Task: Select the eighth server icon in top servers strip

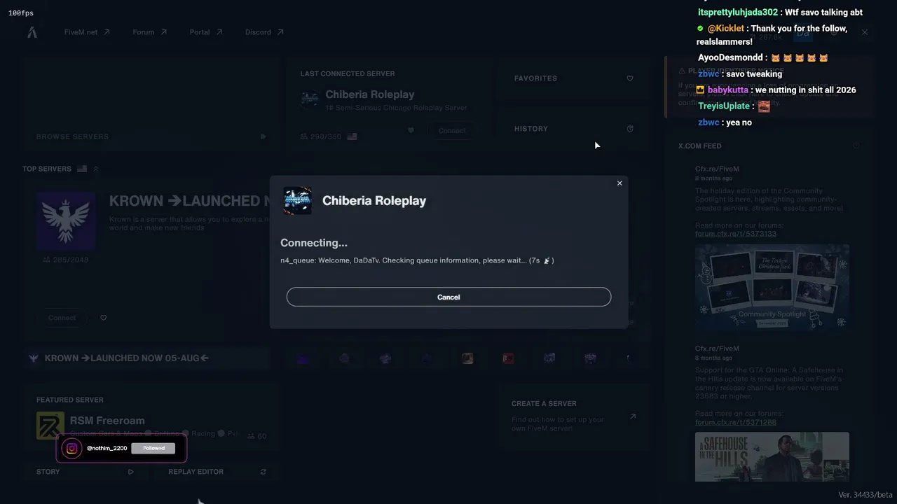Action: tap(591, 358)
